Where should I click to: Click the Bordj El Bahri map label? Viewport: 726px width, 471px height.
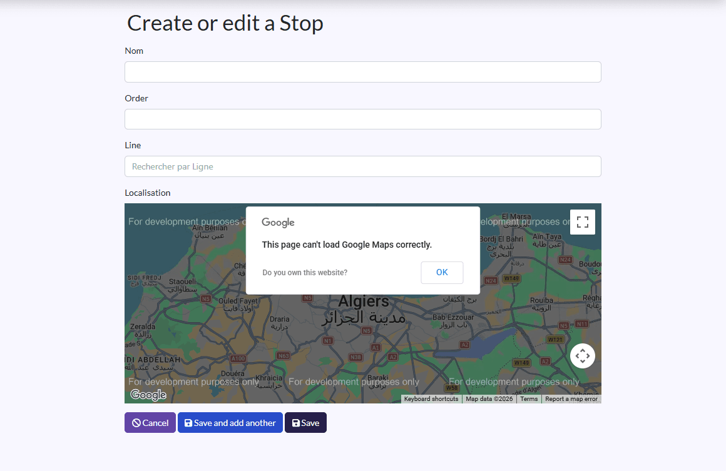coord(501,239)
